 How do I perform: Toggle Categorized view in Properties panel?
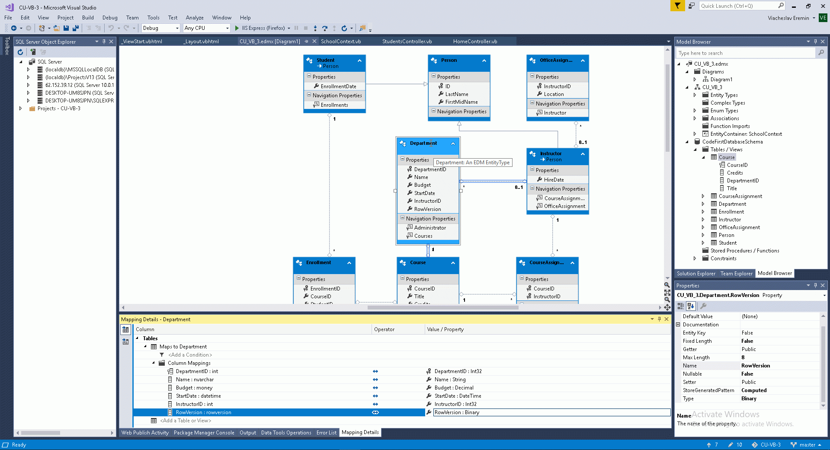[x=680, y=306]
